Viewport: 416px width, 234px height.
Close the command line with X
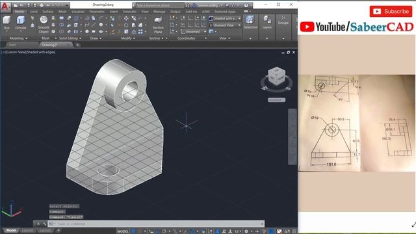point(38,224)
